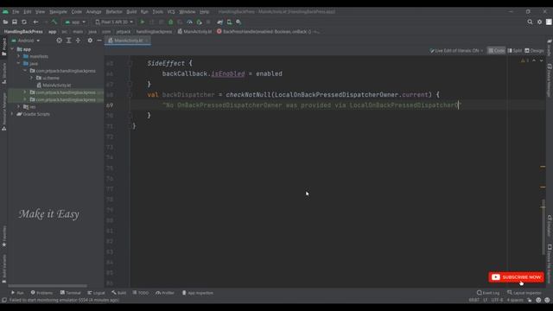Switch editor to Design view
553x311 pixels.
coord(534,51)
